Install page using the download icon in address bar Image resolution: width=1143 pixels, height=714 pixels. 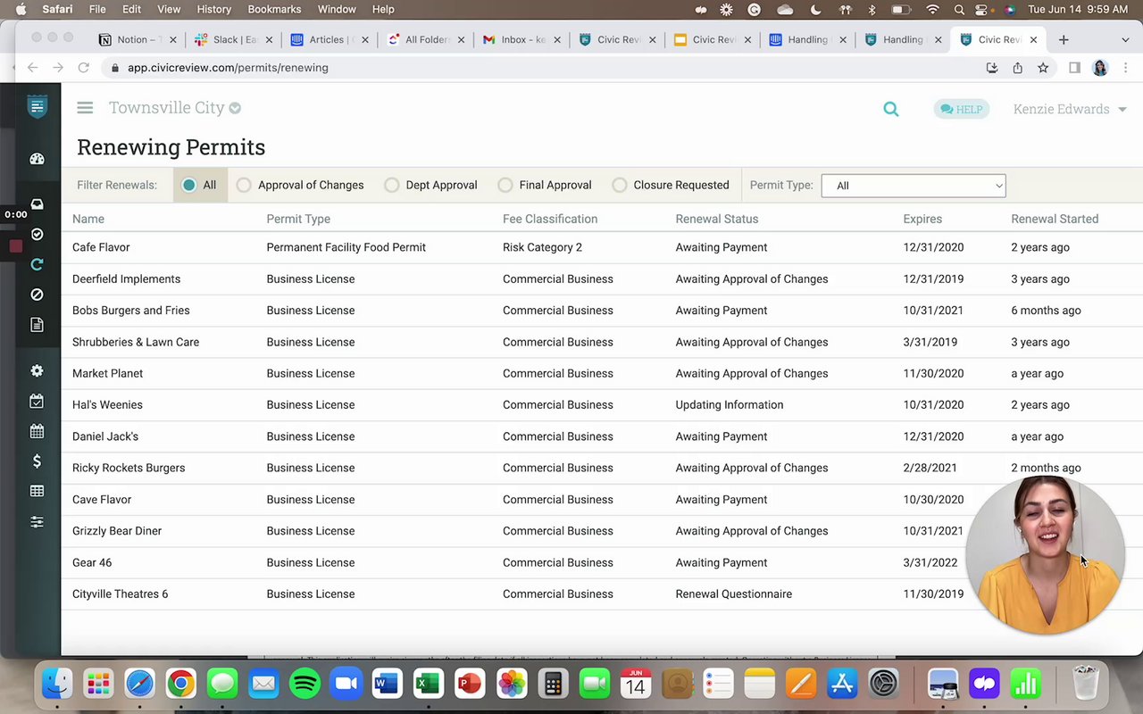[x=992, y=68]
